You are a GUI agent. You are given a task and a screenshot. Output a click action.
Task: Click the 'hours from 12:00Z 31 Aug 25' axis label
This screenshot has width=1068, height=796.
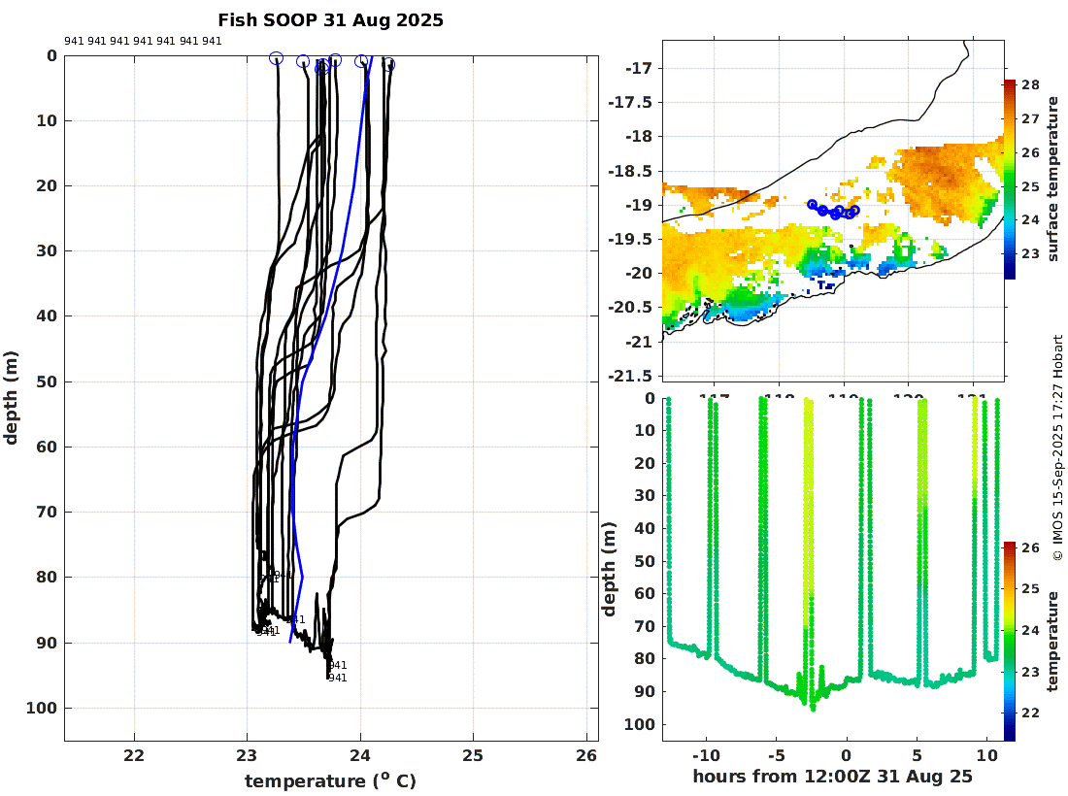tap(832, 777)
